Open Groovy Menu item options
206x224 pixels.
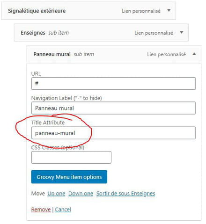pyautogui.click(x=69, y=177)
